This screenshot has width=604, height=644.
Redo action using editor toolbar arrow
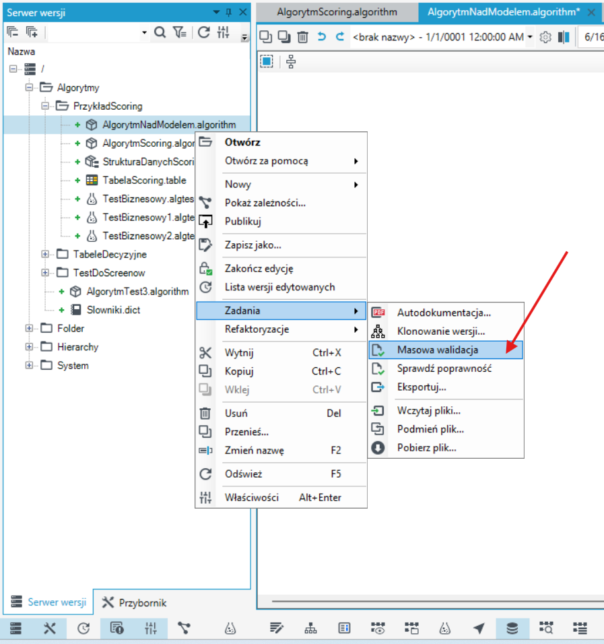click(339, 37)
